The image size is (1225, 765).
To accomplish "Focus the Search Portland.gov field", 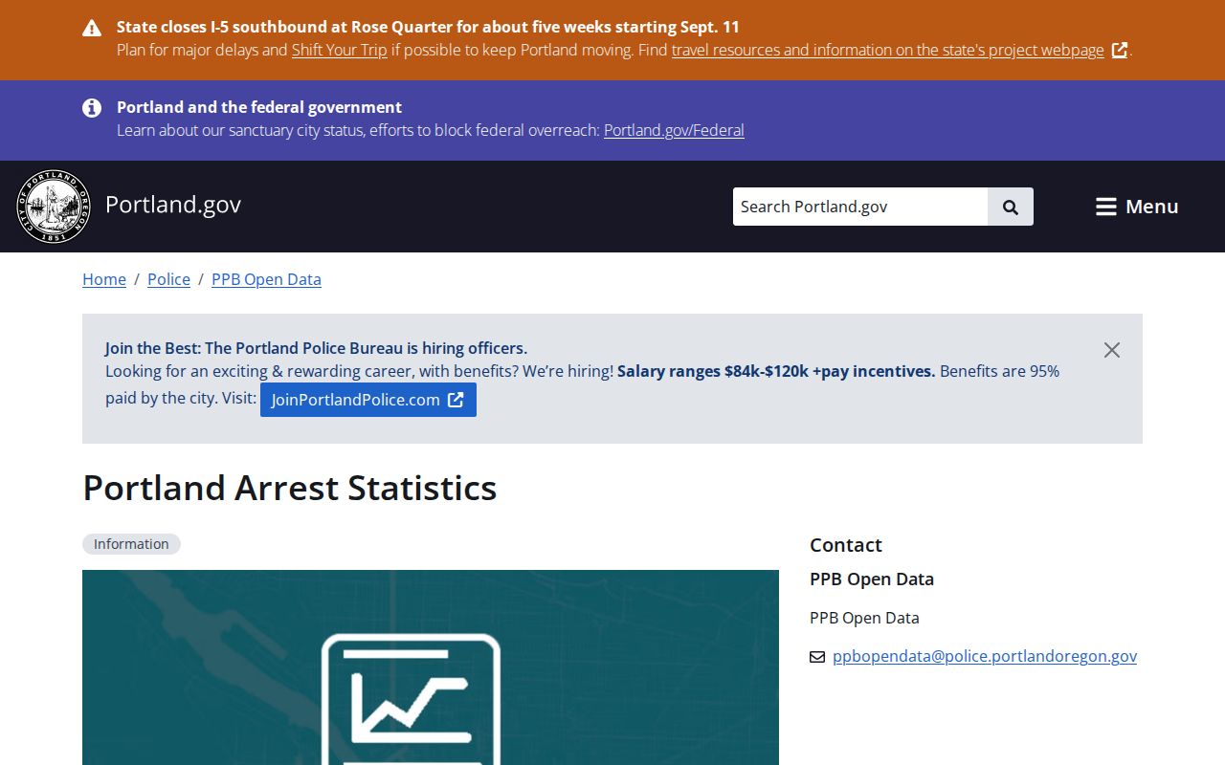I will (x=860, y=207).
